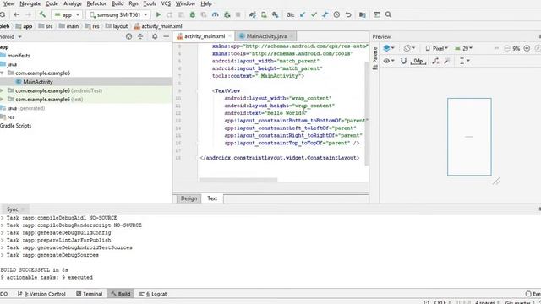The image size is (541, 304).
Task: Show Git history clock icon
Action: (x=336, y=14)
